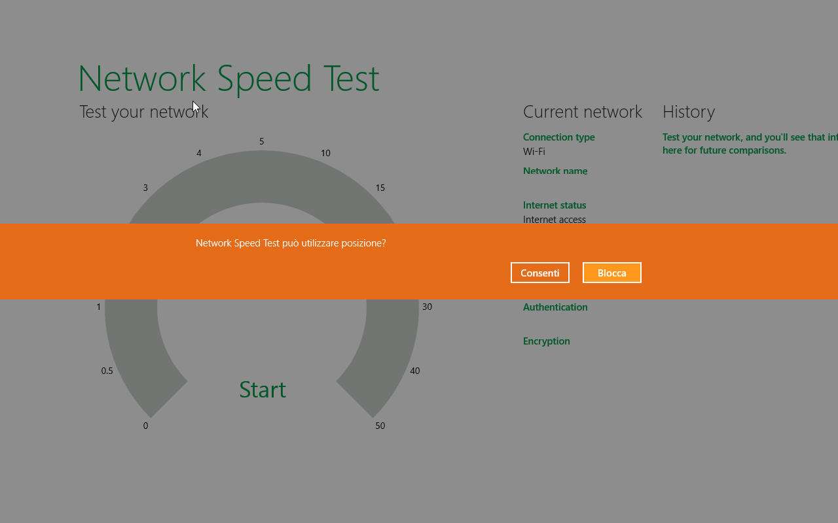The width and height of the screenshot is (838, 523).
Task: Click the location permission question text
Action: tap(291, 243)
